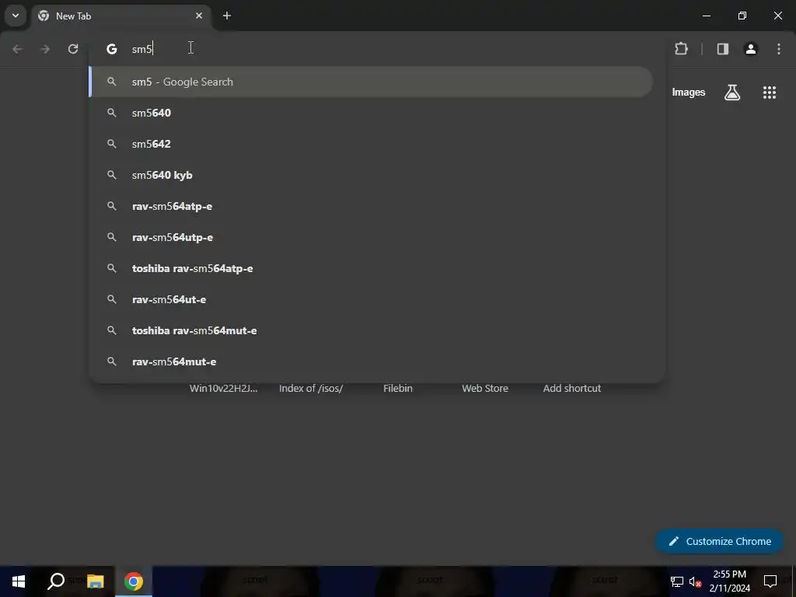Close the New Tab tab
Screen dimensions: 796x597
(199, 16)
